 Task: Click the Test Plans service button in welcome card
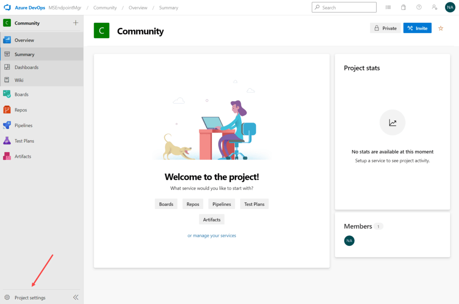(255, 204)
